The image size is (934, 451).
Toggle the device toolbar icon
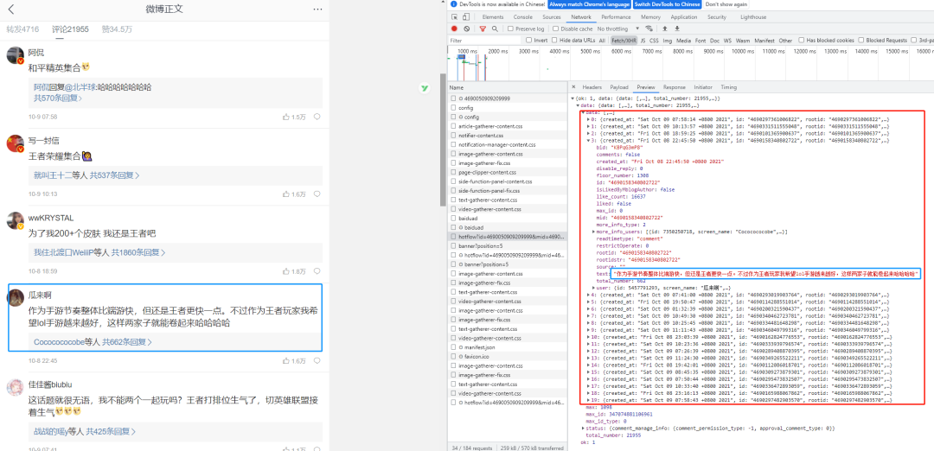coord(467,17)
